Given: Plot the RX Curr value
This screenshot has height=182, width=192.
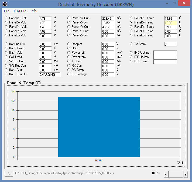Looking at the screenshot, I should 68,65.
